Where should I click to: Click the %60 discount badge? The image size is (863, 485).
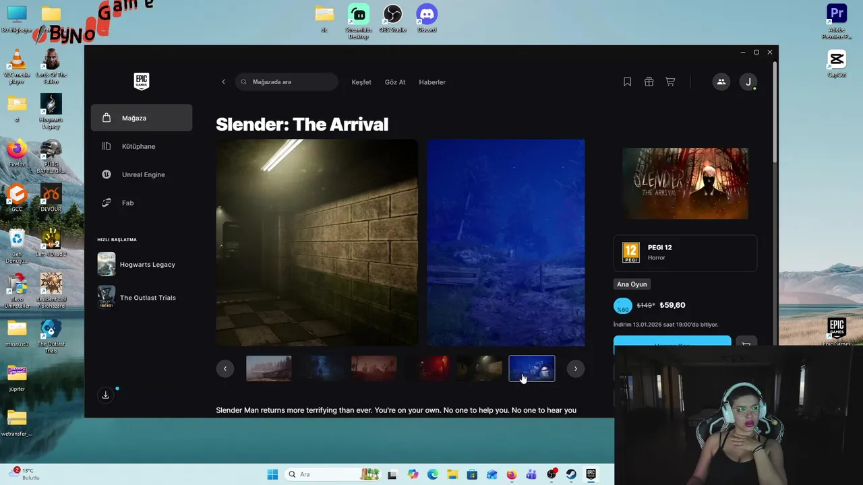(623, 306)
